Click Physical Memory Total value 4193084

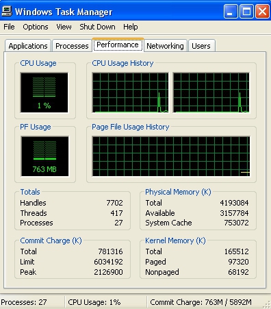click(234, 203)
